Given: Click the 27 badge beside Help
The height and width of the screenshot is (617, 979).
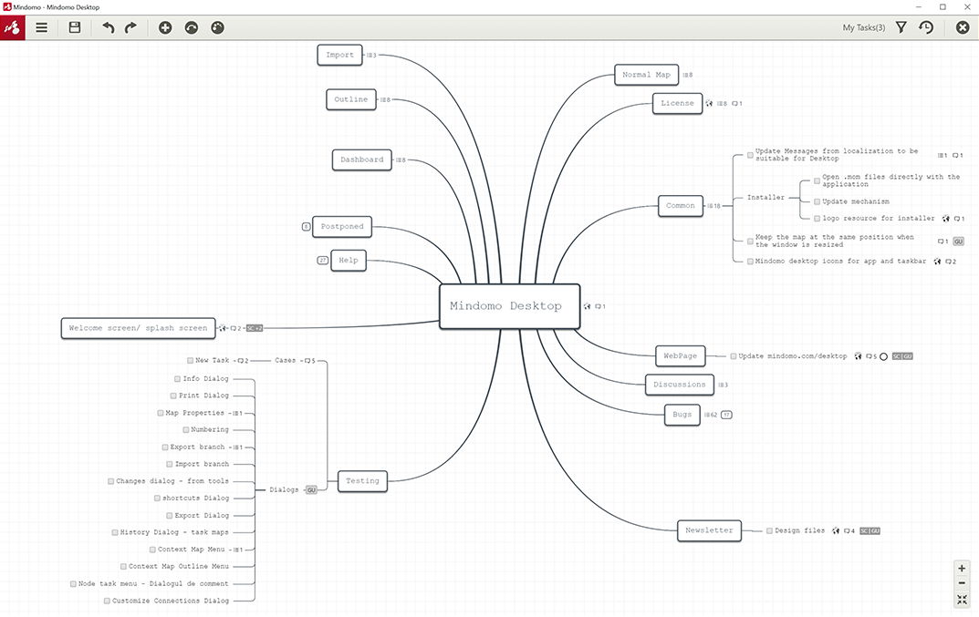Looking at the screenshot, I should click(x=323, y=260).
